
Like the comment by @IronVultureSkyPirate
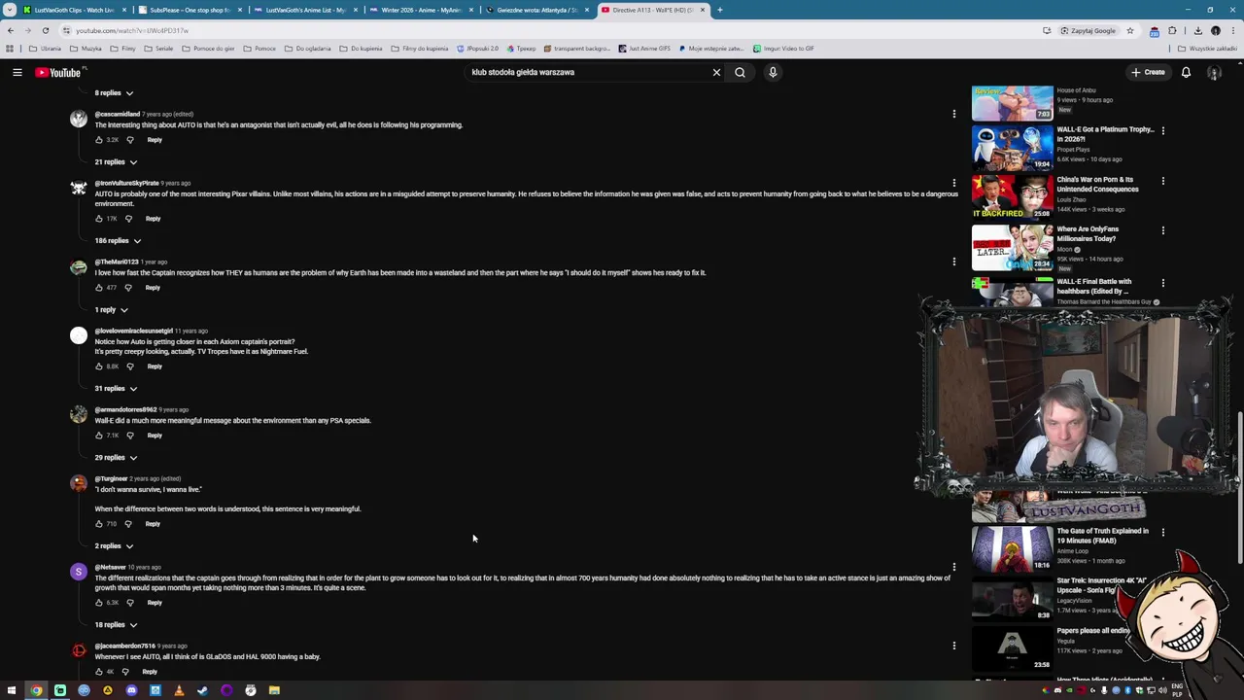(99, 219)
